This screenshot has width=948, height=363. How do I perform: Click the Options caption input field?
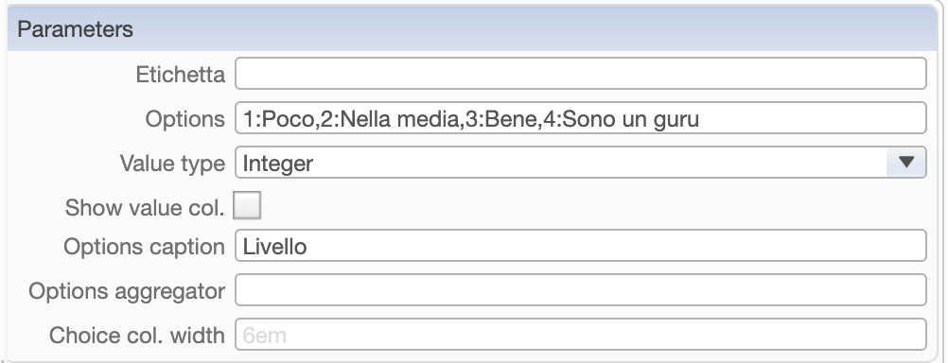click(x=580, y=246)
